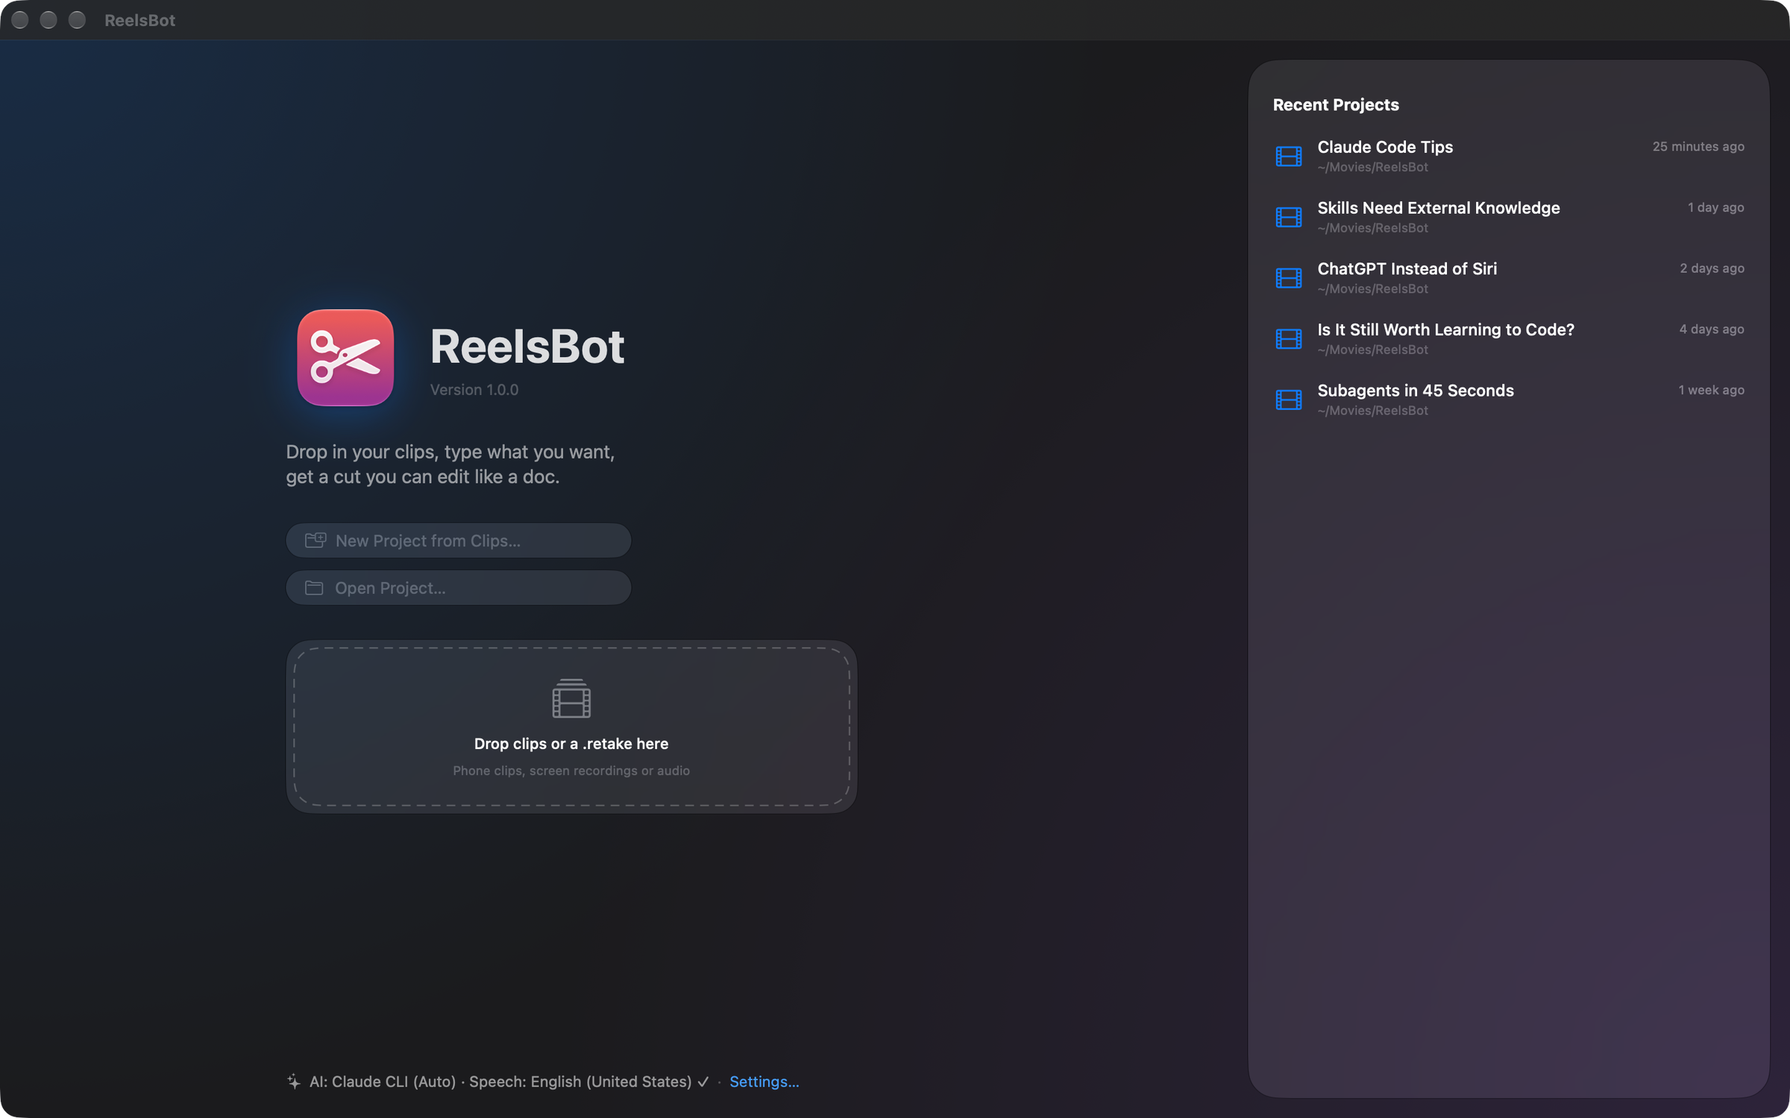This screenshot has height=1118, width=1790.
Task: Open the Claude Code Tips project
Action: (1509, 157)
